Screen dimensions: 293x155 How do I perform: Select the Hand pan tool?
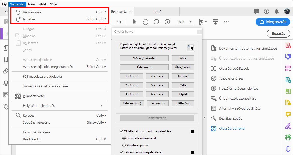tap(145, 22)
